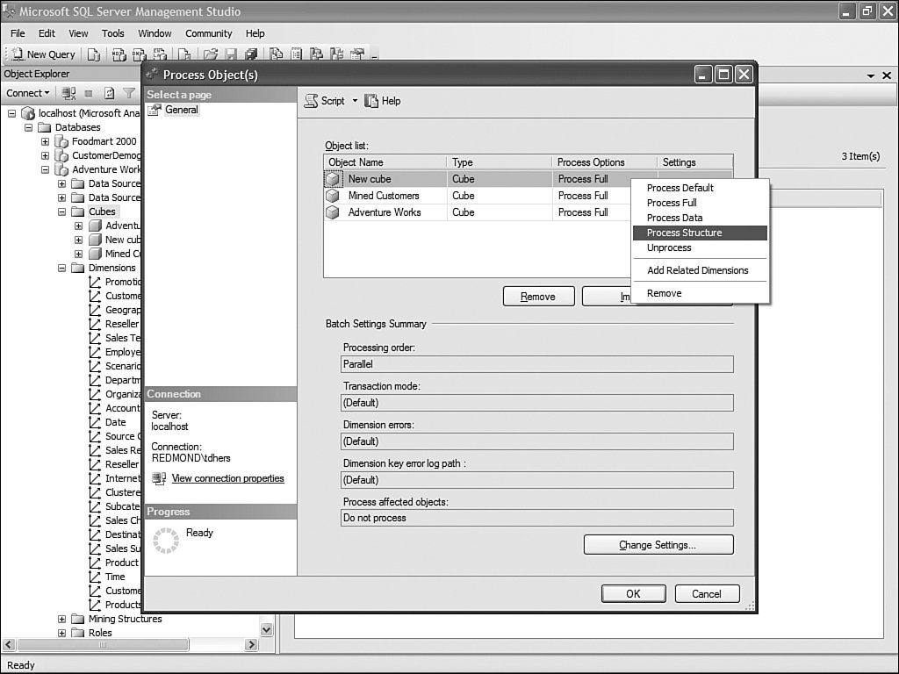Choose Process Data from context menu
The width and height of the screenshot is (899, 674).
(700, 218)
